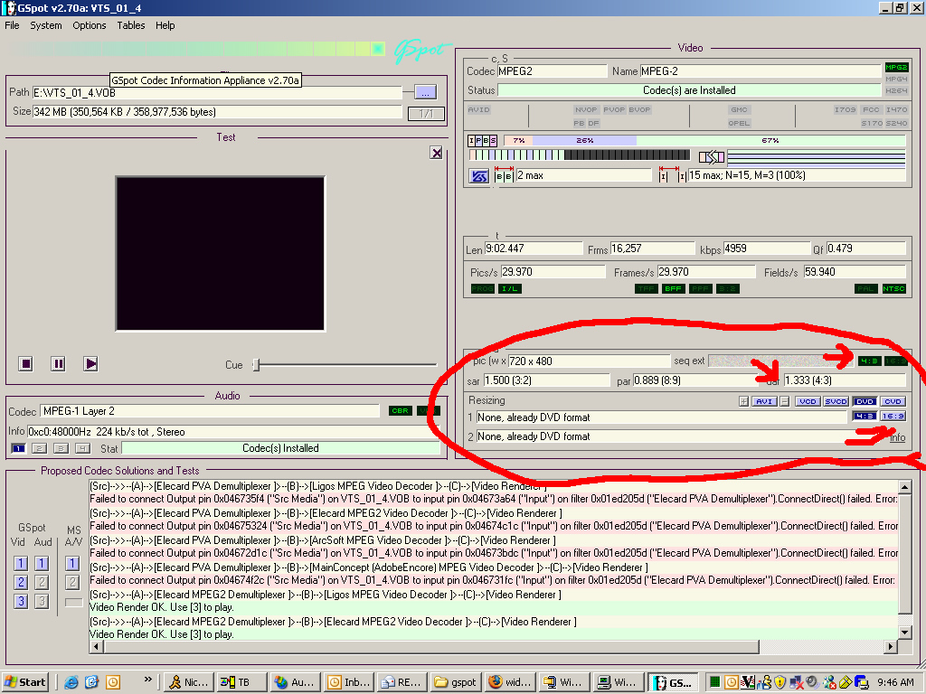Select the DVD resizing target button
This screenshot has height=694, width=926.
point(865,401)
